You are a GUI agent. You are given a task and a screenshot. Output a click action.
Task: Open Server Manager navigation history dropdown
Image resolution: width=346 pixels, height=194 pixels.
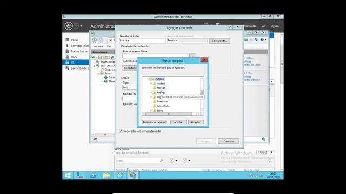pos(81,26)
